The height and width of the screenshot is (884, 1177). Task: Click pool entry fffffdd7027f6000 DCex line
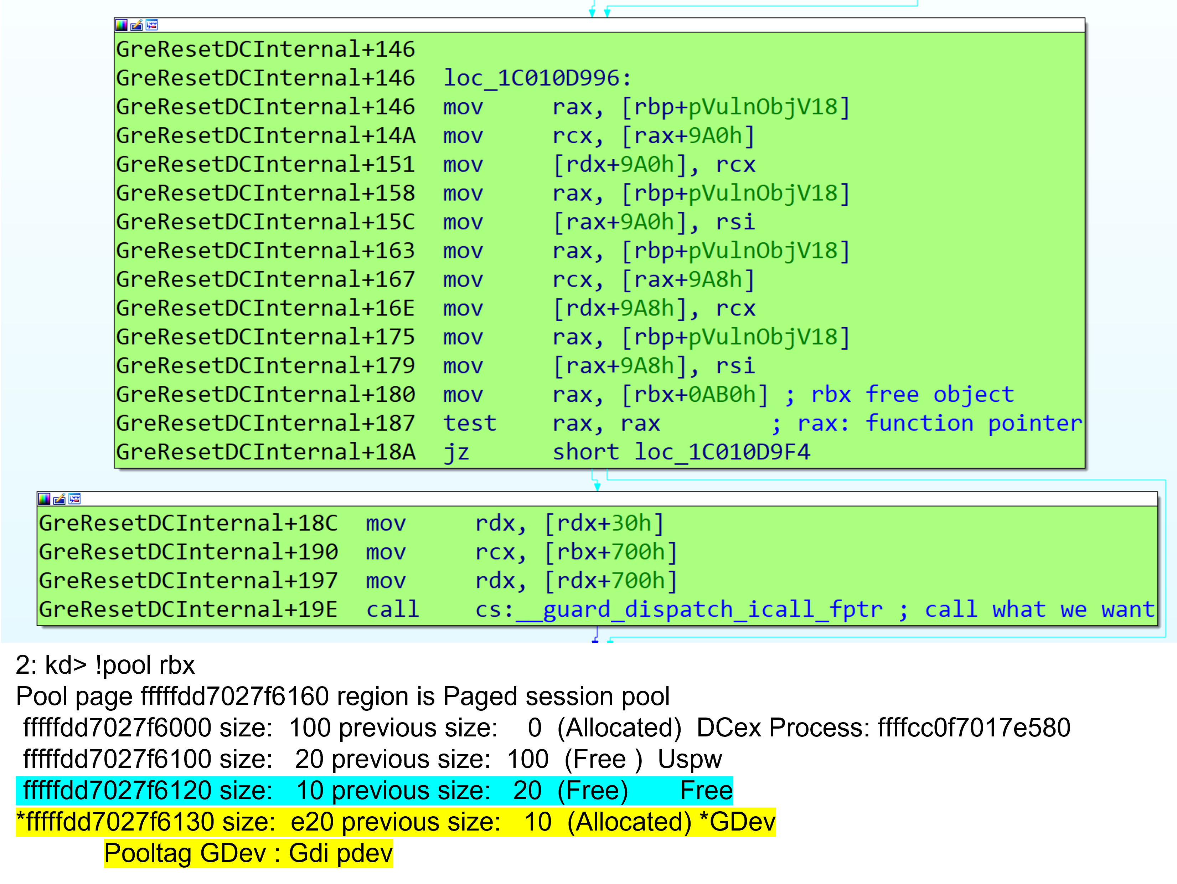point(547,728)
